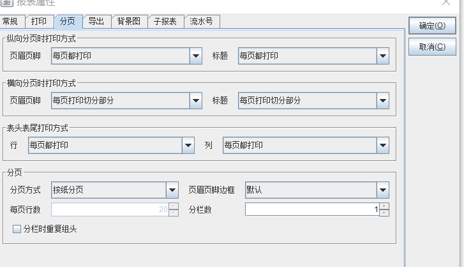Enable 分栏时重复组头 checkbox
The image size is (464, 267).
(x=17, y=229)
